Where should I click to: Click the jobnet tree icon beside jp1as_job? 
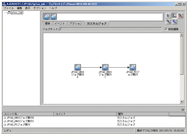point(8,12)
